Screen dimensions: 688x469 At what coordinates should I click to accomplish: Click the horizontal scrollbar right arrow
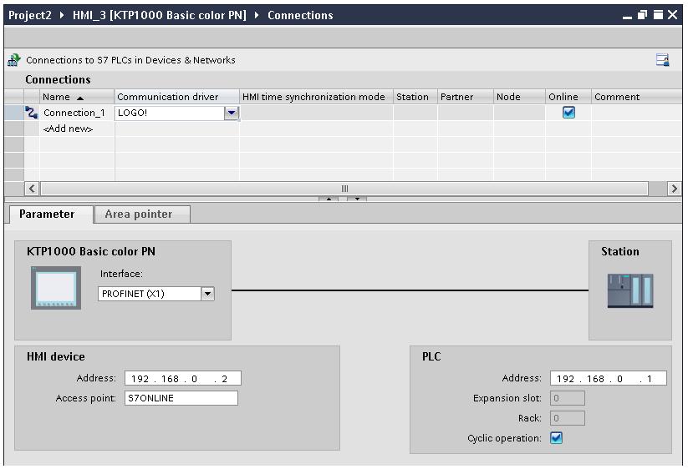[675, 189]
